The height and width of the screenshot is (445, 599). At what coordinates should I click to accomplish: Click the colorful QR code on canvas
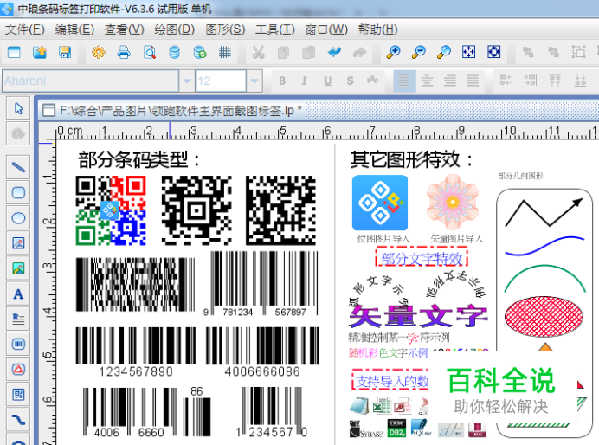110,210
